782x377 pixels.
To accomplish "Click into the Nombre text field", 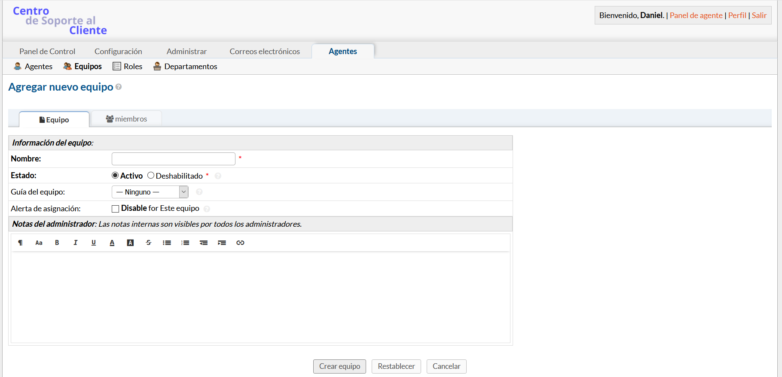I will [x=173, y=159].
